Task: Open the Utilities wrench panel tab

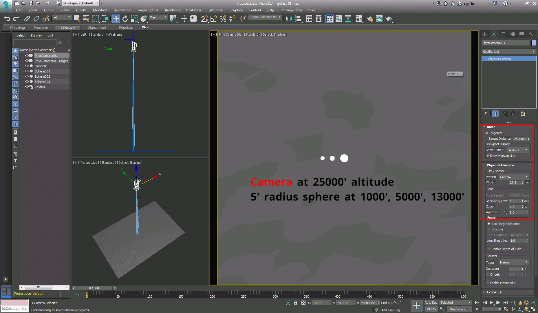Action: 531,34
